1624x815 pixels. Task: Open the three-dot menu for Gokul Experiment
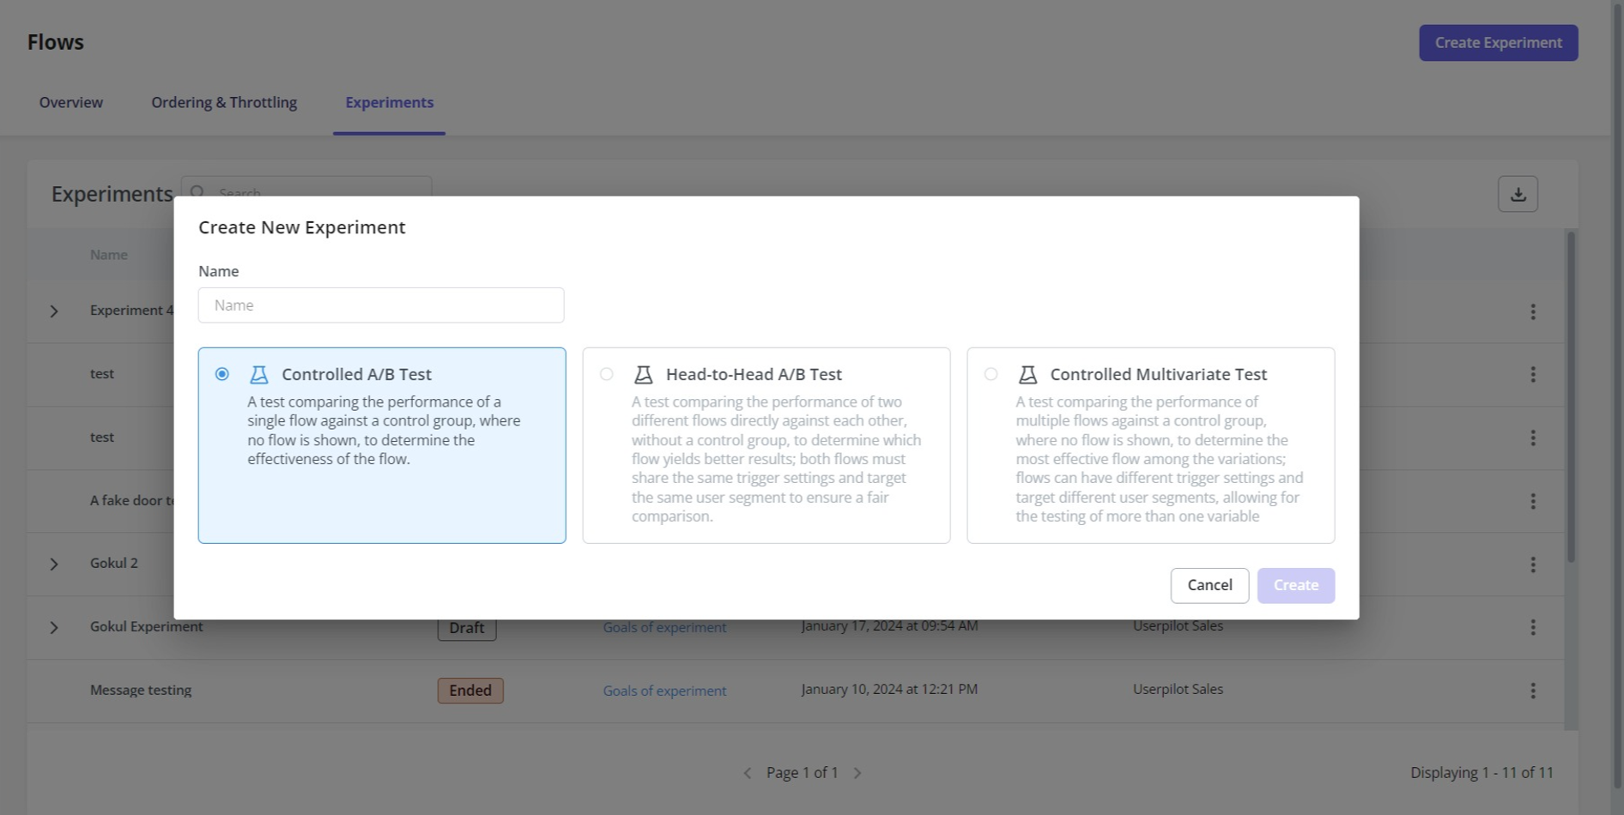pos(1532,627)
